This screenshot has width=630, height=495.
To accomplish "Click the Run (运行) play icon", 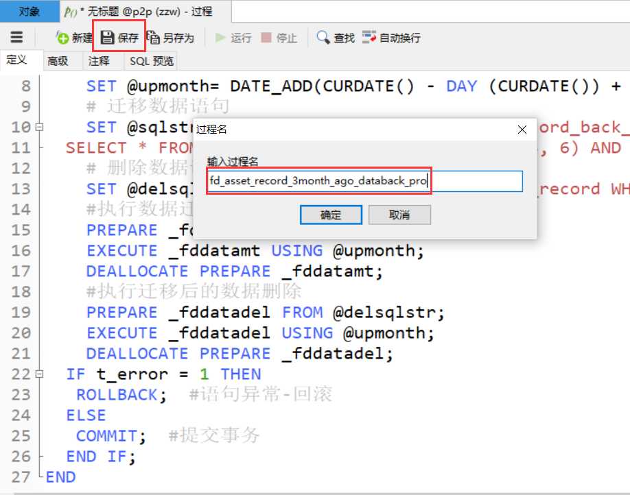I will 220,38.
